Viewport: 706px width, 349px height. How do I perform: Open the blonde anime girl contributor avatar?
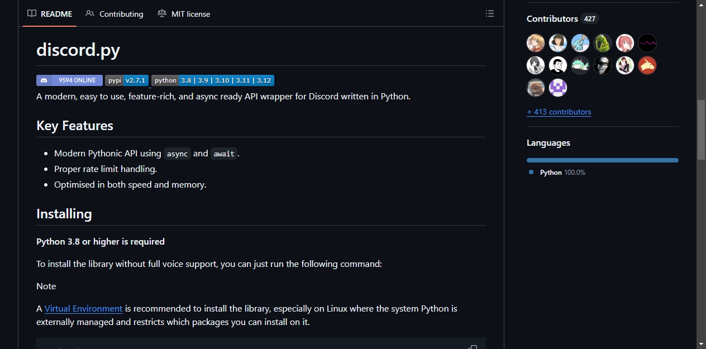coord(536,43)
